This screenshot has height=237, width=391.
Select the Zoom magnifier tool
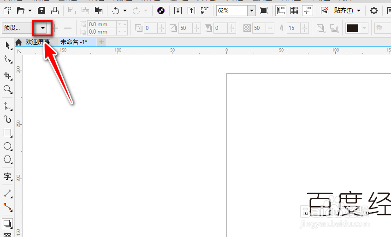point(8,89)
